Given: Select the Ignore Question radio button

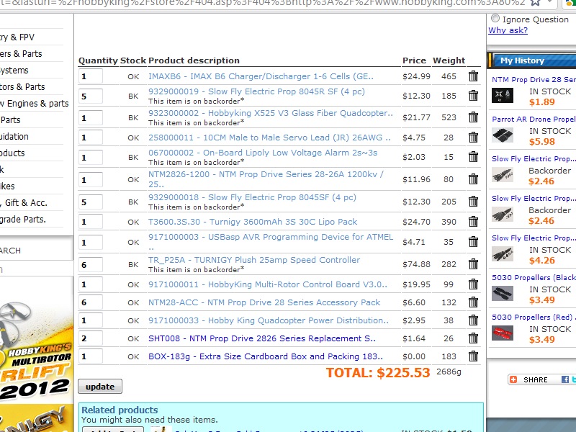Looking at the screenshot, I should click(495, 19).
